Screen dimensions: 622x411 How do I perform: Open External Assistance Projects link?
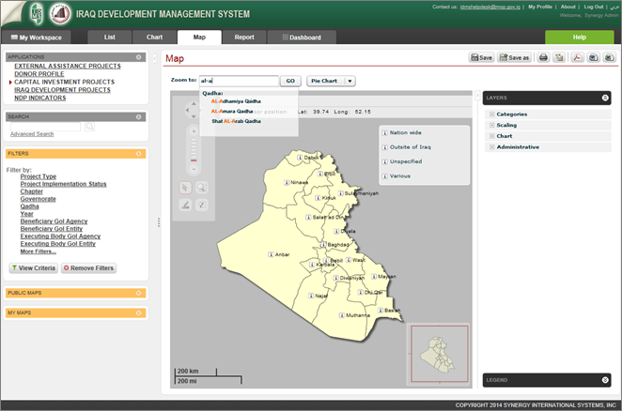[68, 67]
